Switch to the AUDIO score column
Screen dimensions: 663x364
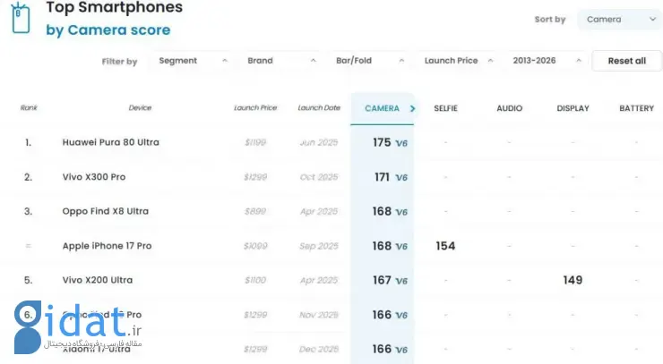coord(509,108)
